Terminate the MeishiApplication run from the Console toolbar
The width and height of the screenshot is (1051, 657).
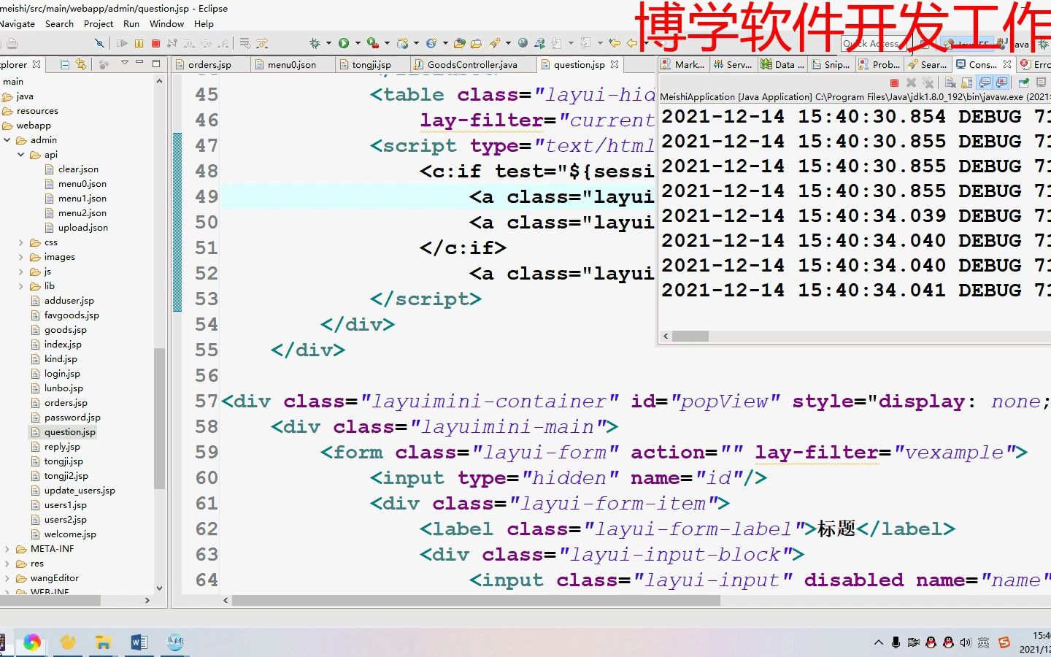click(x=894, y=82)
